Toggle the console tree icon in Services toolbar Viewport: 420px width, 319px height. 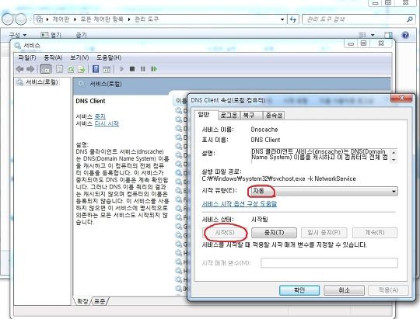pos(46,69)
